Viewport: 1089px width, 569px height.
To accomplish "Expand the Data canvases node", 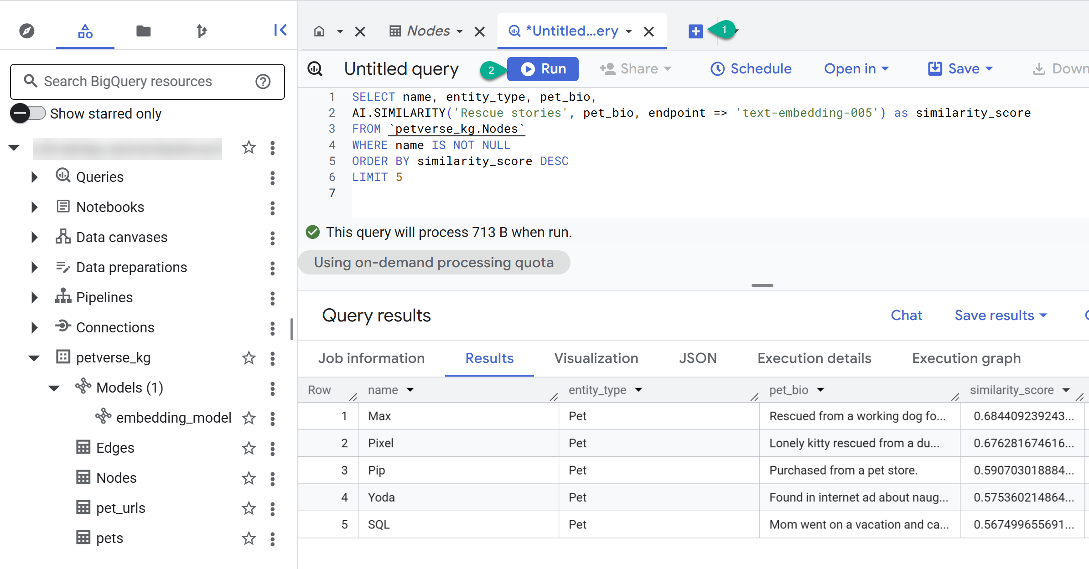I will pyautogui.click(x=35, y=237).
